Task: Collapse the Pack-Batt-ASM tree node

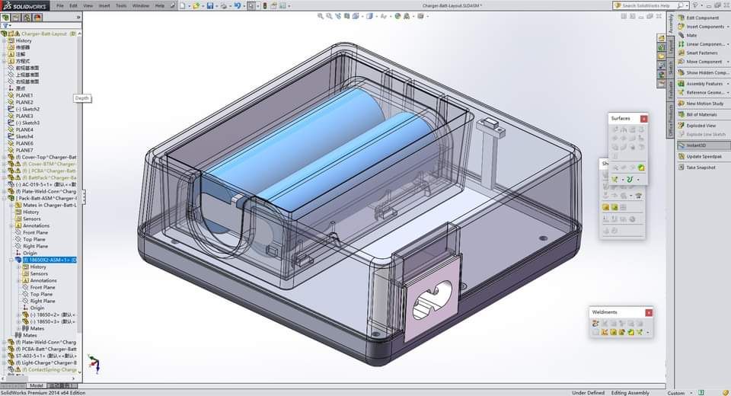Action: 5,198
